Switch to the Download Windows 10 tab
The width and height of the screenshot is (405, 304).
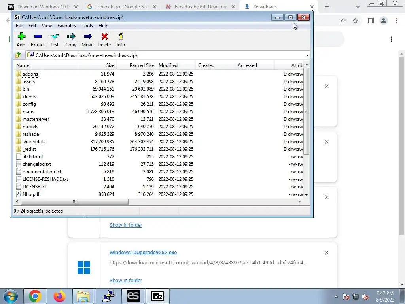[x=43, y=7]
